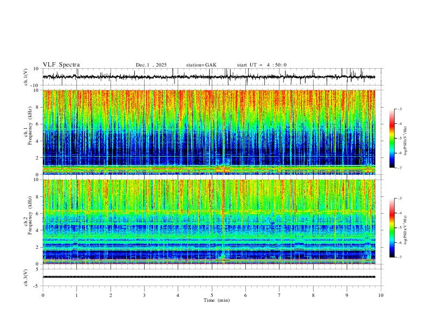This screenshot has height=331, width=429.
Task: Click the "6" kHz tick on ch.1 frequency axis
Action: coord(37,124)
